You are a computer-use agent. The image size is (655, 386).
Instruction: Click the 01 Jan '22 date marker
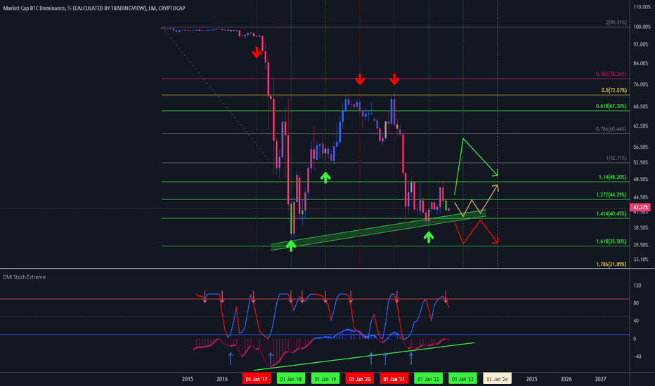[428, 379]
